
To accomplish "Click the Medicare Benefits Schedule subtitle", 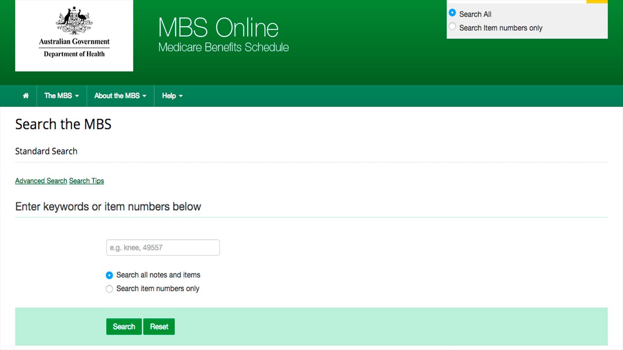I will click(x=223, y=47).
